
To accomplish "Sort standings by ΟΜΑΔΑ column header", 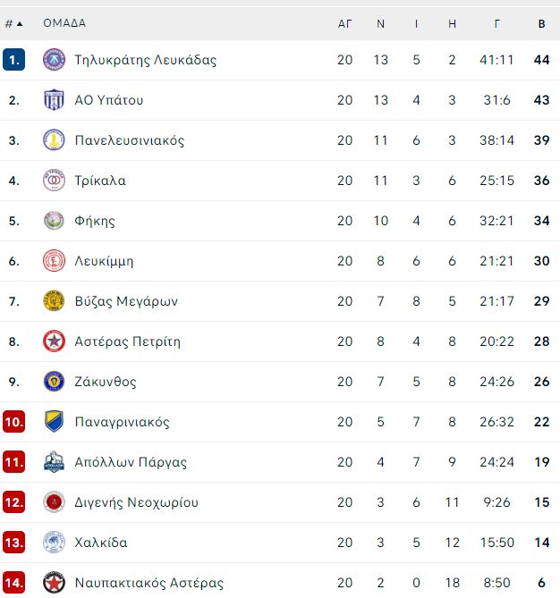I will pyautogui.click(x=64, y=23).
